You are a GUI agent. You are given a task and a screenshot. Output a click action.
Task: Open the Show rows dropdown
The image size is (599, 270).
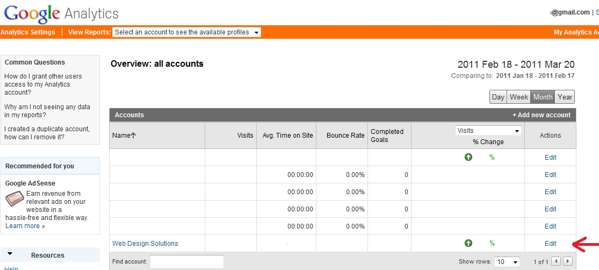click(x=507, y=262)
